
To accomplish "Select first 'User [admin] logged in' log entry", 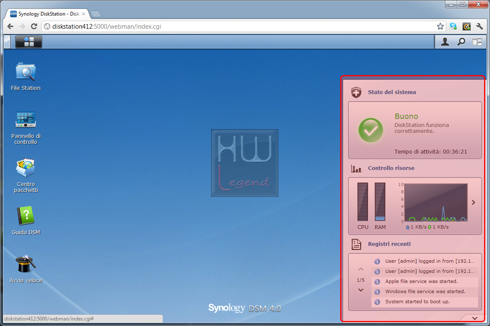I will pos(425,261).
